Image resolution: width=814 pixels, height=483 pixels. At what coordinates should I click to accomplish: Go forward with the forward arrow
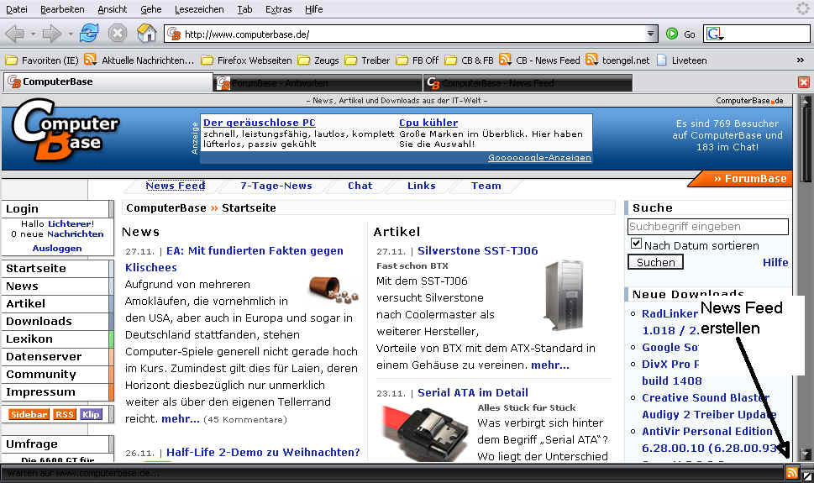coord(51,34)
